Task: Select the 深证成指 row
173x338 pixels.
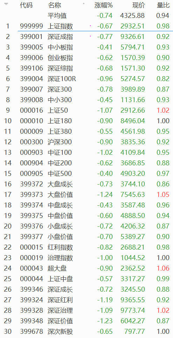Action: point(86,37)
